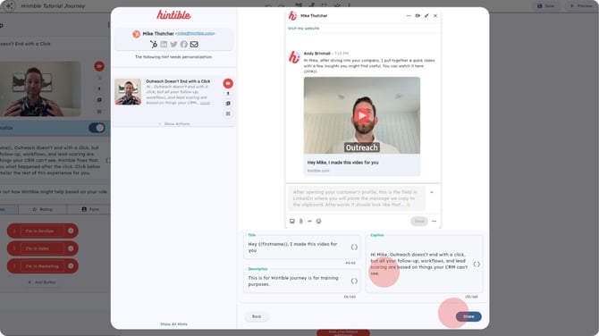The width and height of the screenshot is (599, 336).
Task: Open the Visit my website link
Action: pos(304,29)
